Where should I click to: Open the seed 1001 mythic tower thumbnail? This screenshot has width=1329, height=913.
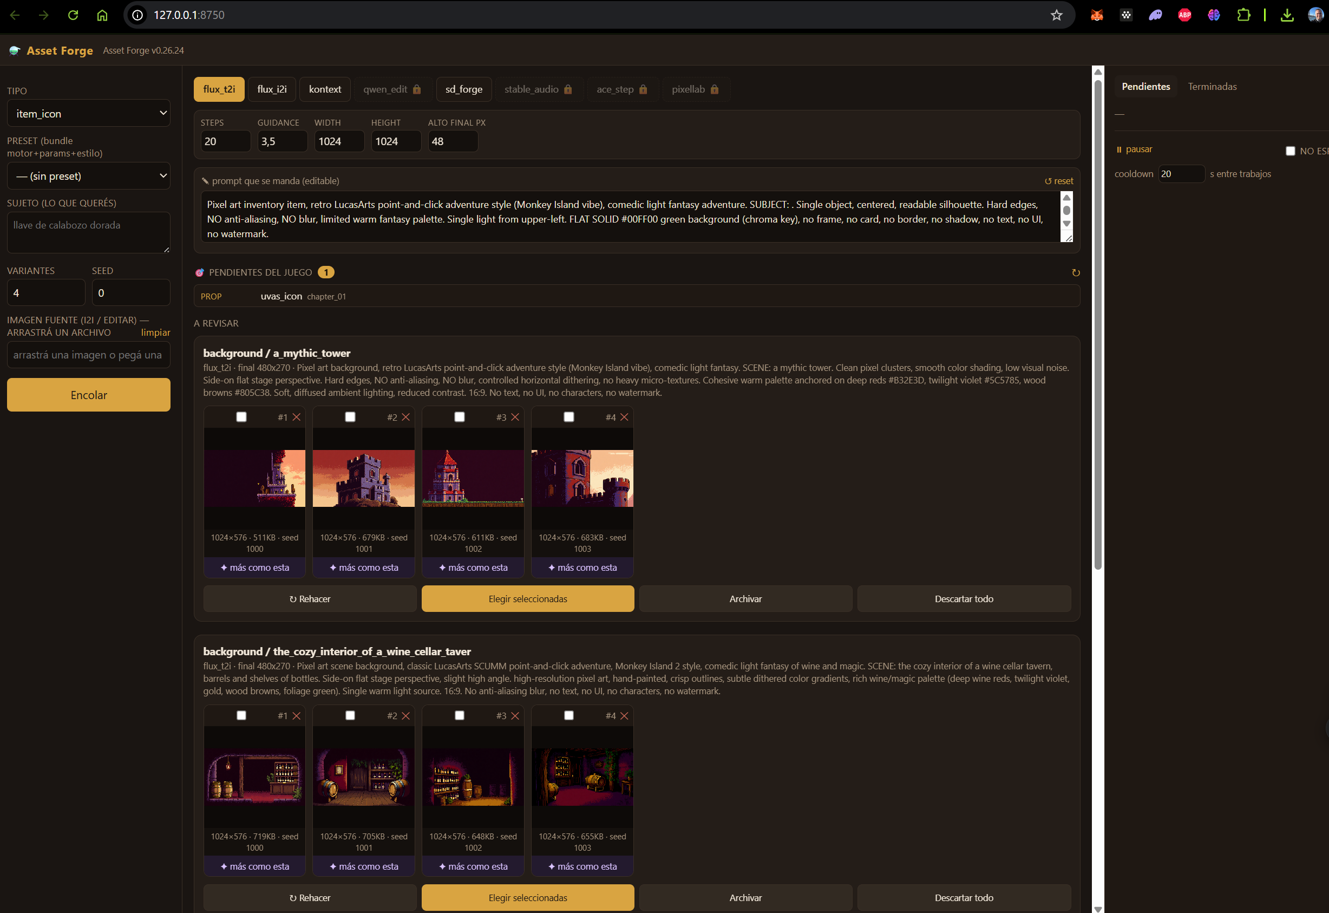tap(364, 478)
